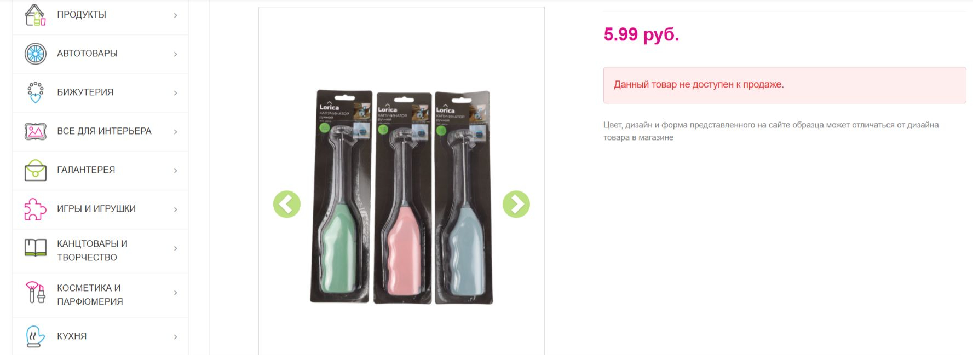Click the handbag icon for Галантерея
Viewport: 973px width, 355px height.
35,170
